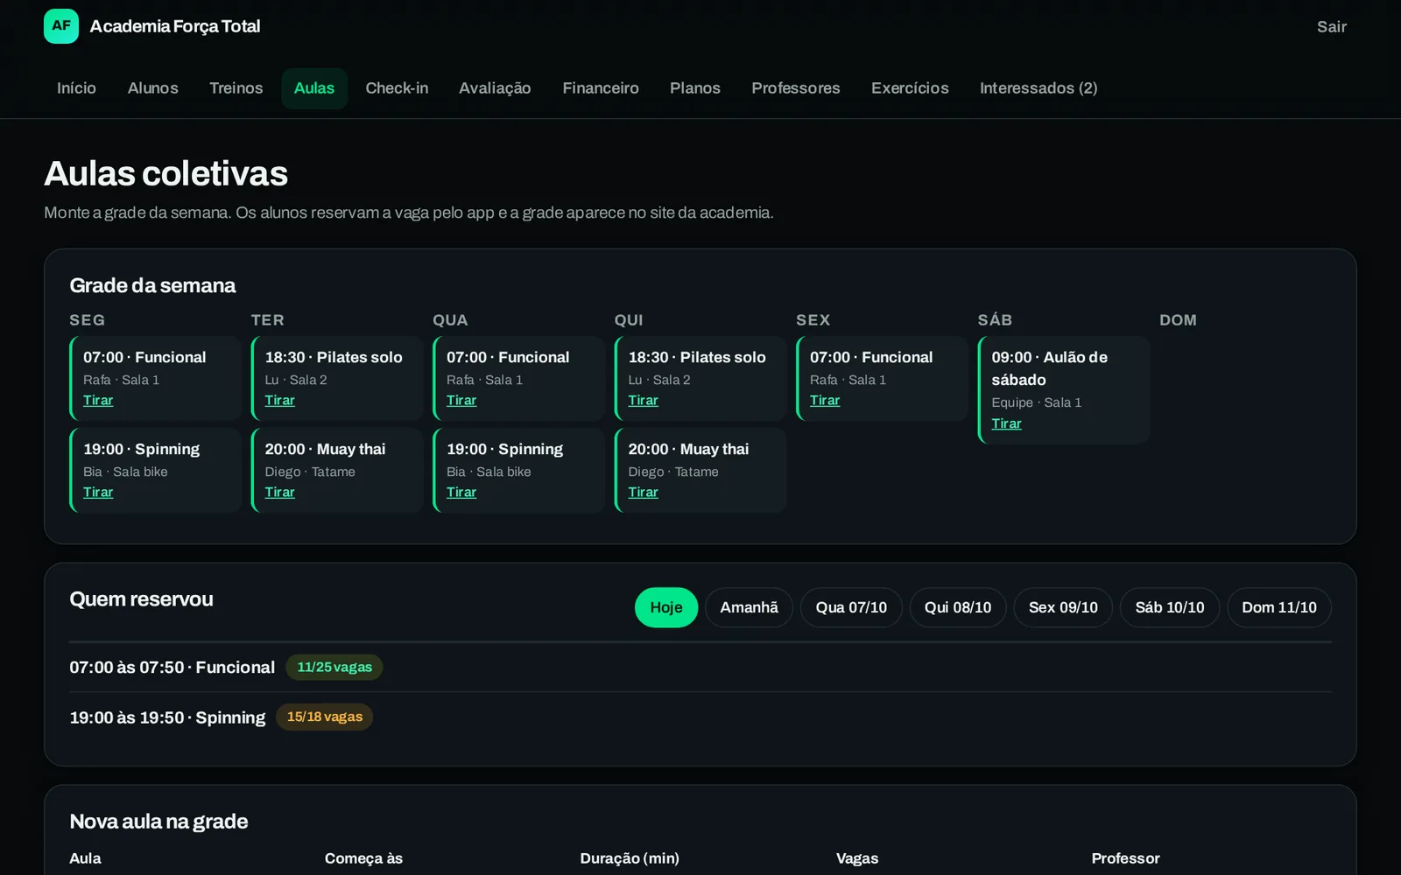1401x875 pixels.
Task: Open the Avaliação tab
Action: coord(495,88)
